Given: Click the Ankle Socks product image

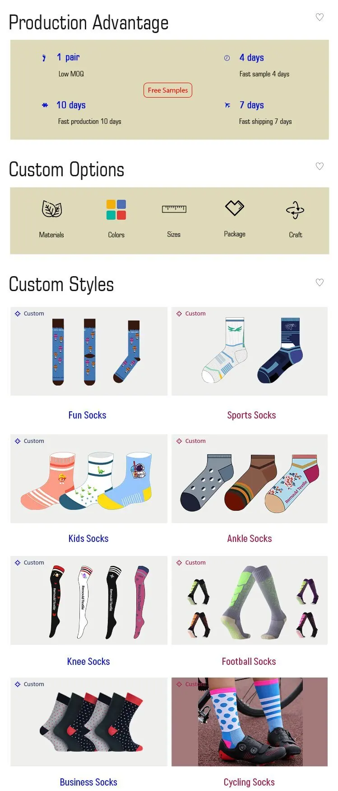Looking at the screenshot, I should [x=250, y=479].
